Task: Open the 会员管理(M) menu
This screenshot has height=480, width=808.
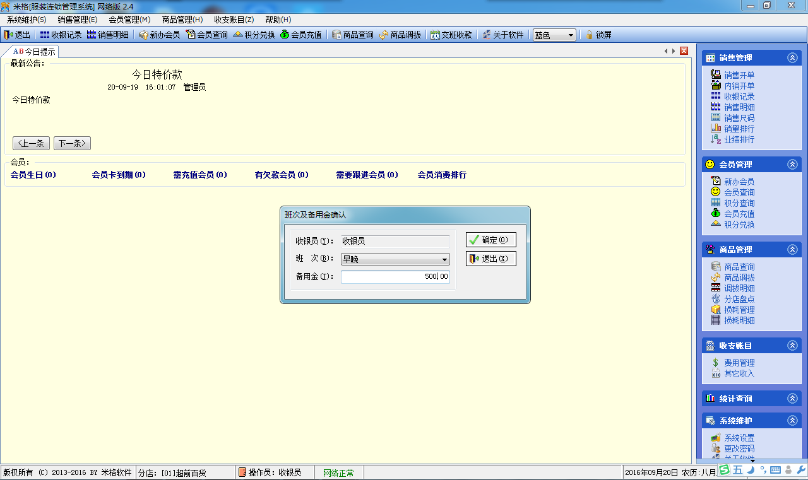Action: pos(129,20)
